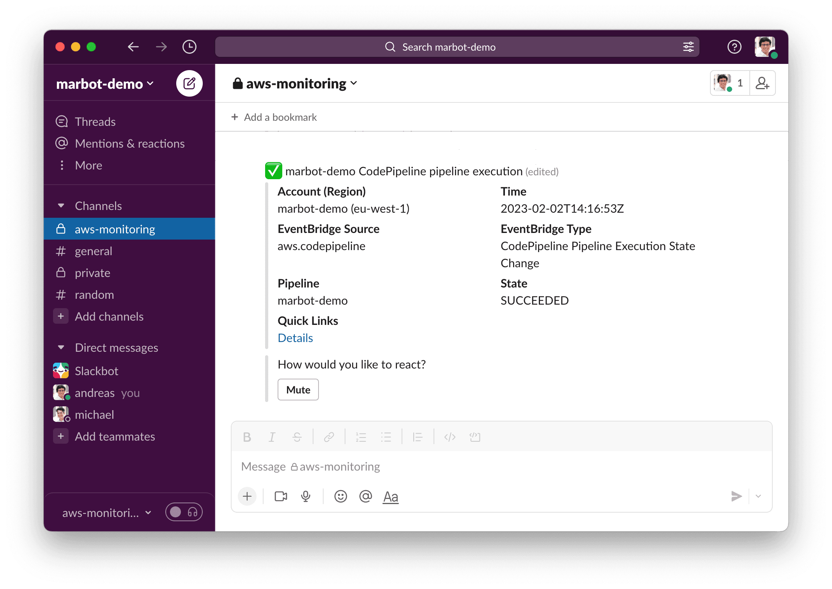This screenshot has height=589, width=832.
Task: Open Mentions & reactions
Action: pos(129,143)
